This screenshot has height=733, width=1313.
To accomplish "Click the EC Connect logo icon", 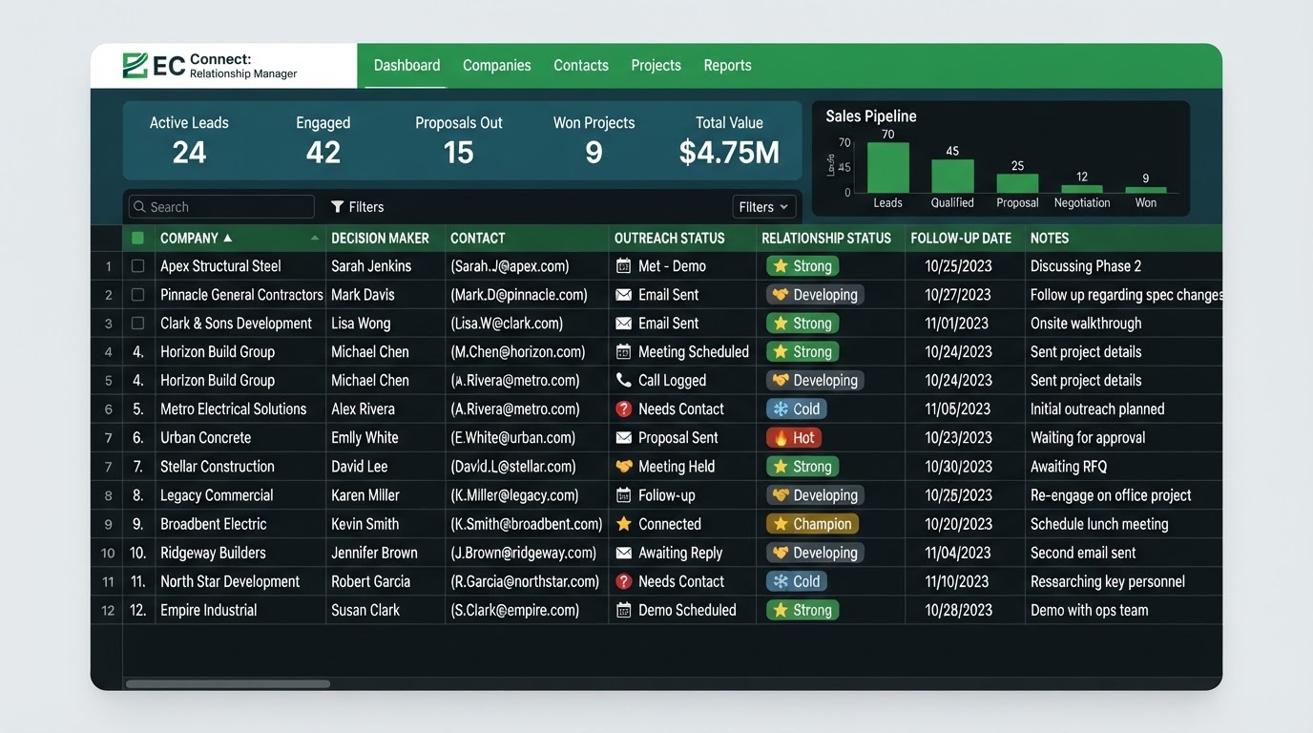I will point(135,65).
